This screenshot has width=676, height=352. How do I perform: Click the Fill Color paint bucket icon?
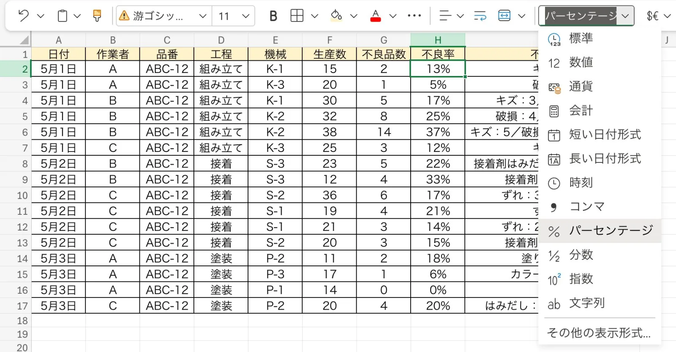[336, 16]
